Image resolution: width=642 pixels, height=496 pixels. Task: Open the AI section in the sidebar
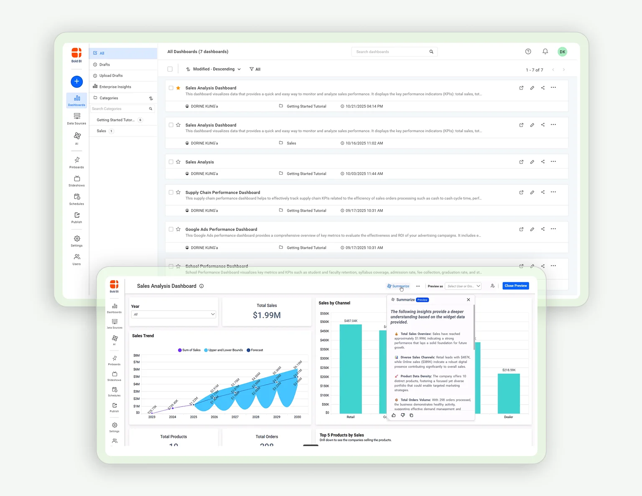(76, 139)
